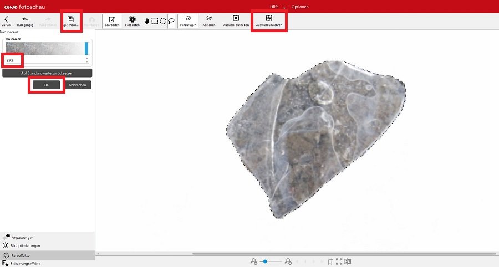
Task: Reset with Auf Standardwerte zurücksetzen
Action: (47, 73)
